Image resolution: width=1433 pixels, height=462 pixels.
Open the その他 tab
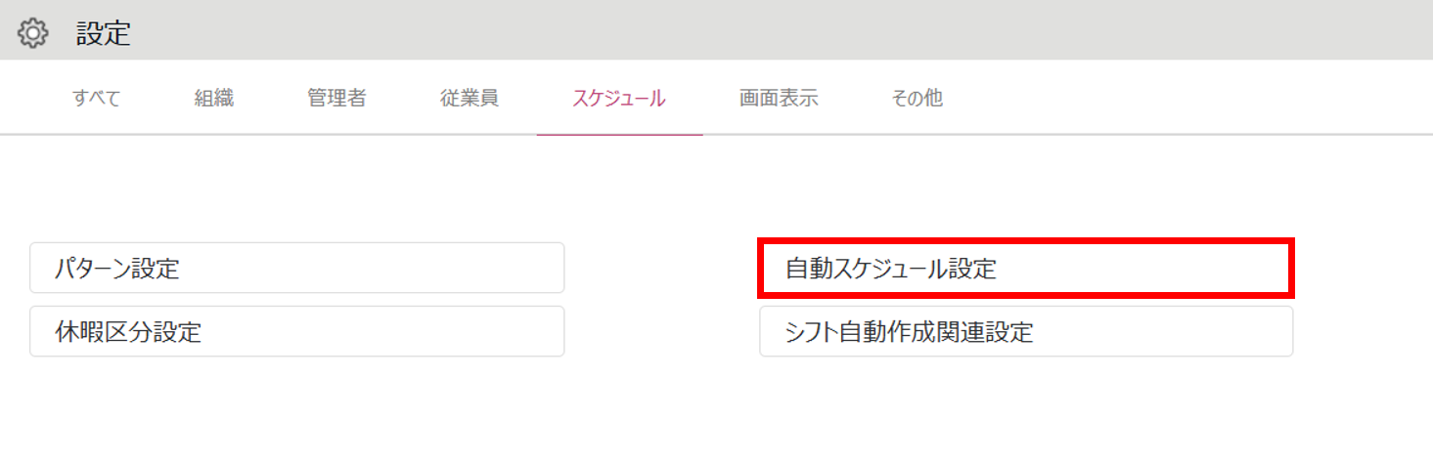(917, 98)
